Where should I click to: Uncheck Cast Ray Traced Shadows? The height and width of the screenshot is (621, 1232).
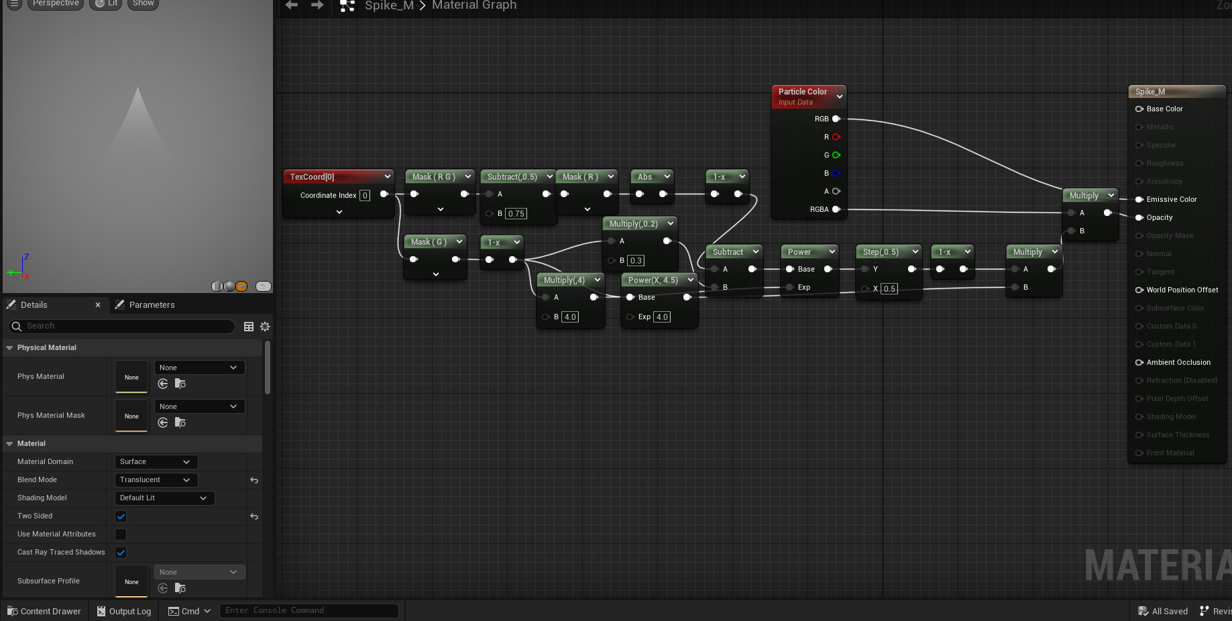click(121, 553)
